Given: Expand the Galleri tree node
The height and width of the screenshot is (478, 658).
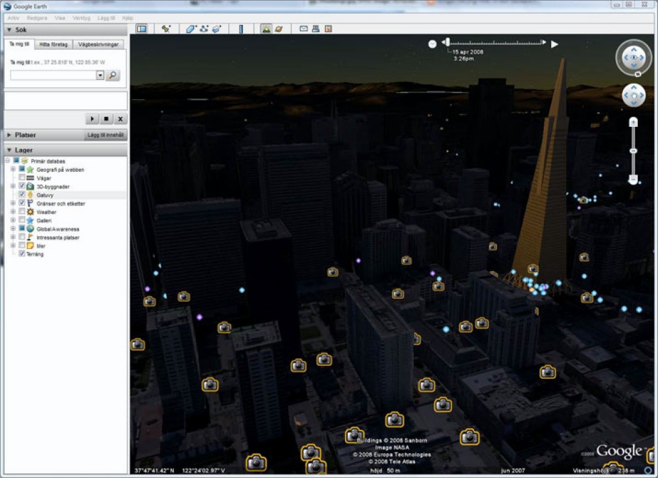Looking at the screenshot, I should click(x=13, y=220).
